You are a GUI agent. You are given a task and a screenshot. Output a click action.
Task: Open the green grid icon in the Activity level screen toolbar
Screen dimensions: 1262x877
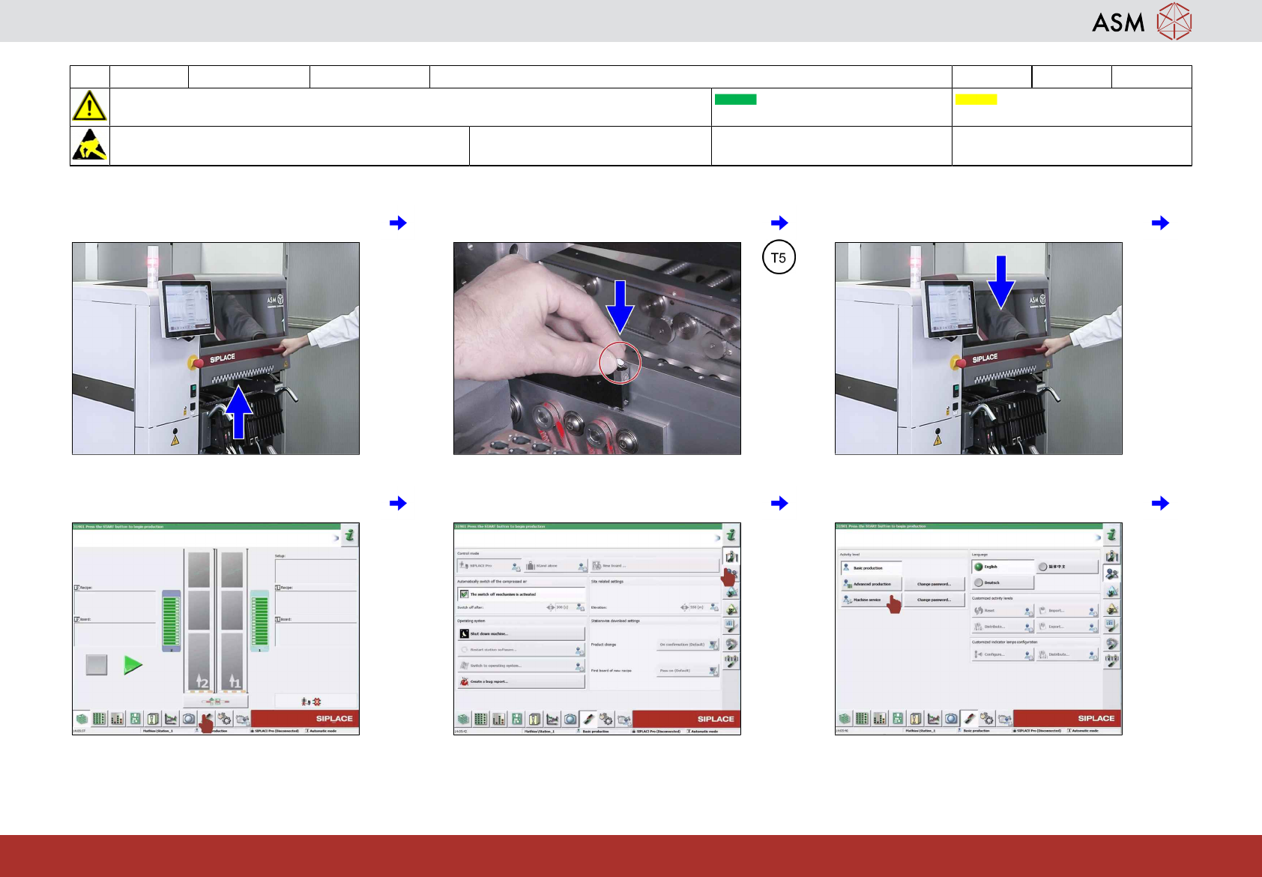pyautogui.click(x=862, y=719)
